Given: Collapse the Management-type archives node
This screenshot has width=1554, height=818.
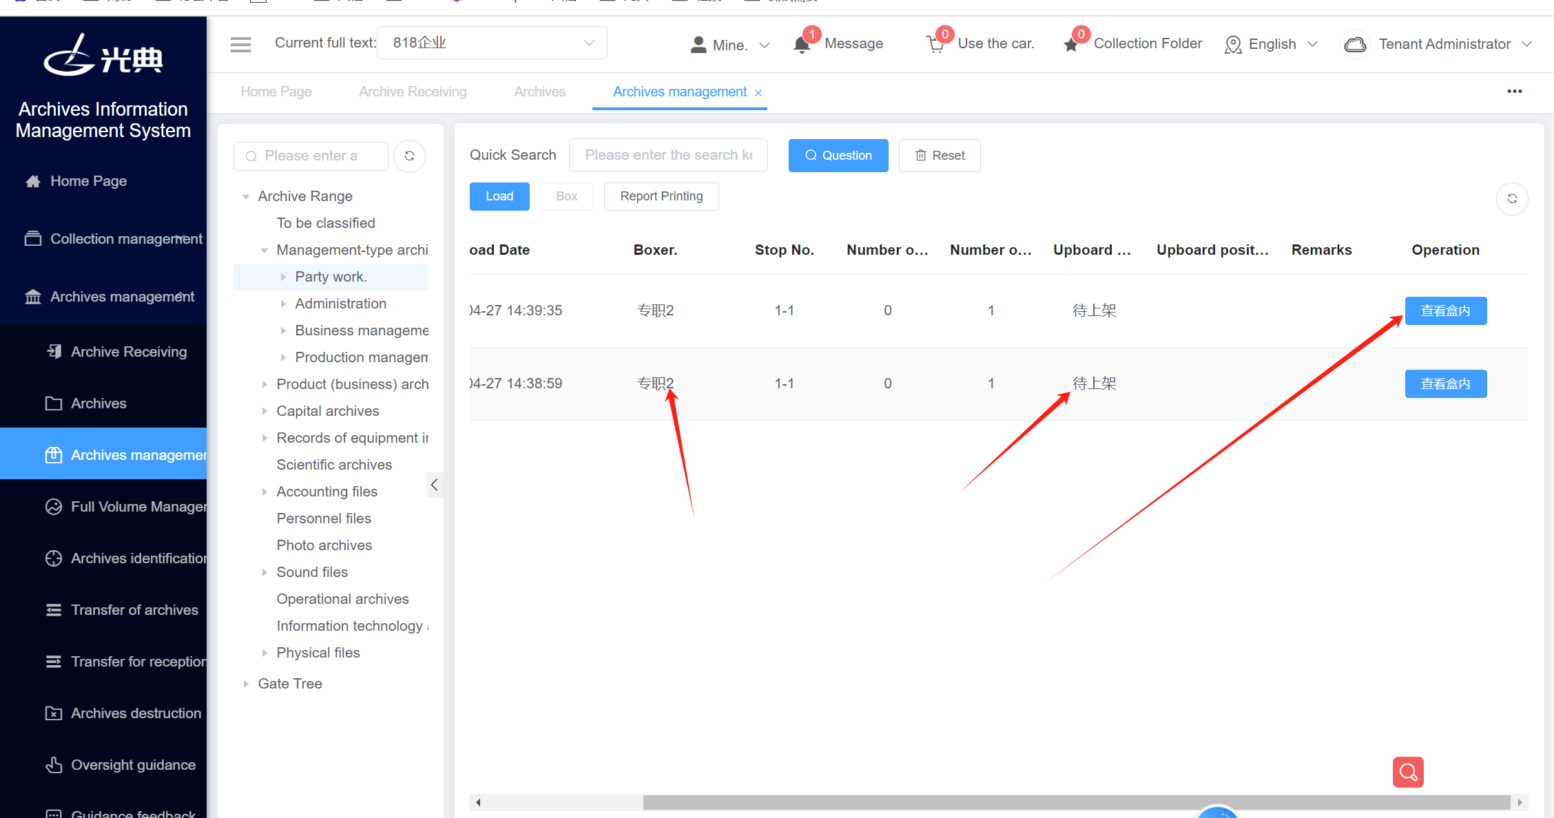Looking at the screenshot, I should [x=265, y=251].
